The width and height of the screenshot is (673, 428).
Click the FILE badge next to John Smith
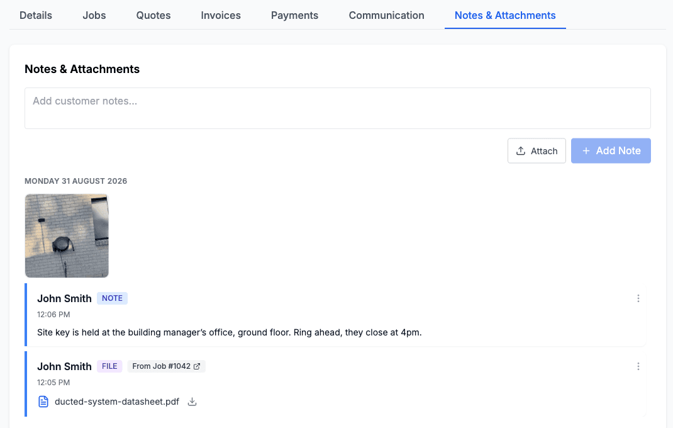coord(109,366)
